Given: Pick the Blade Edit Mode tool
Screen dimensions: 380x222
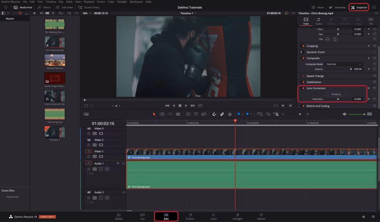Looking at the screenshot, I should click(x=178, y=114).
